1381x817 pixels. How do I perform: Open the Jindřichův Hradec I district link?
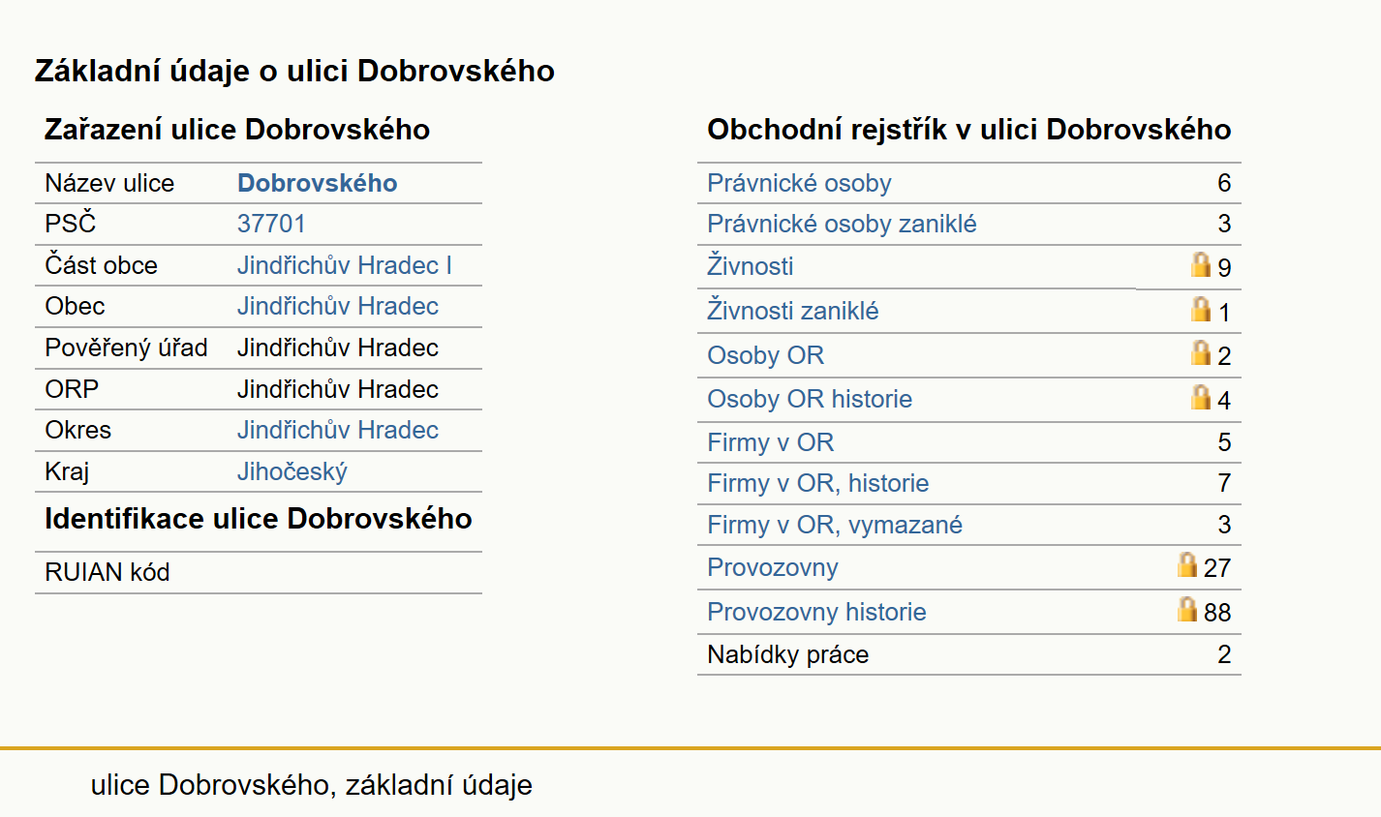(x=345, y=265)
